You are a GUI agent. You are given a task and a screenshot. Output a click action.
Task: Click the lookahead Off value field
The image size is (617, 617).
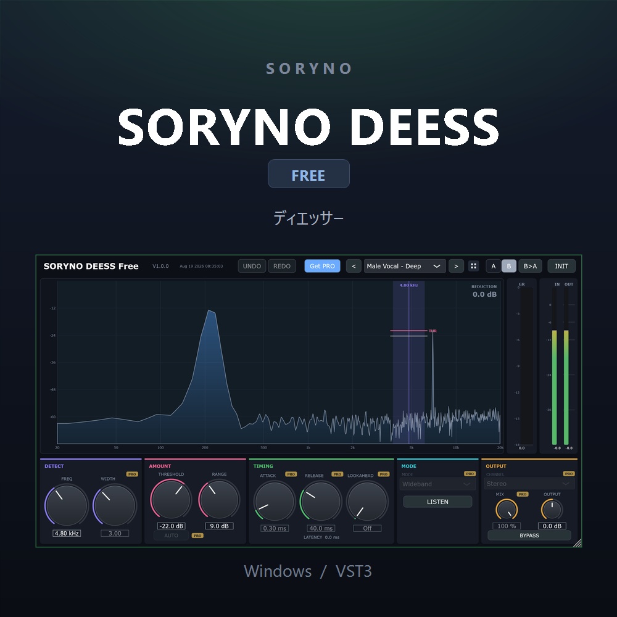point(367,528)
